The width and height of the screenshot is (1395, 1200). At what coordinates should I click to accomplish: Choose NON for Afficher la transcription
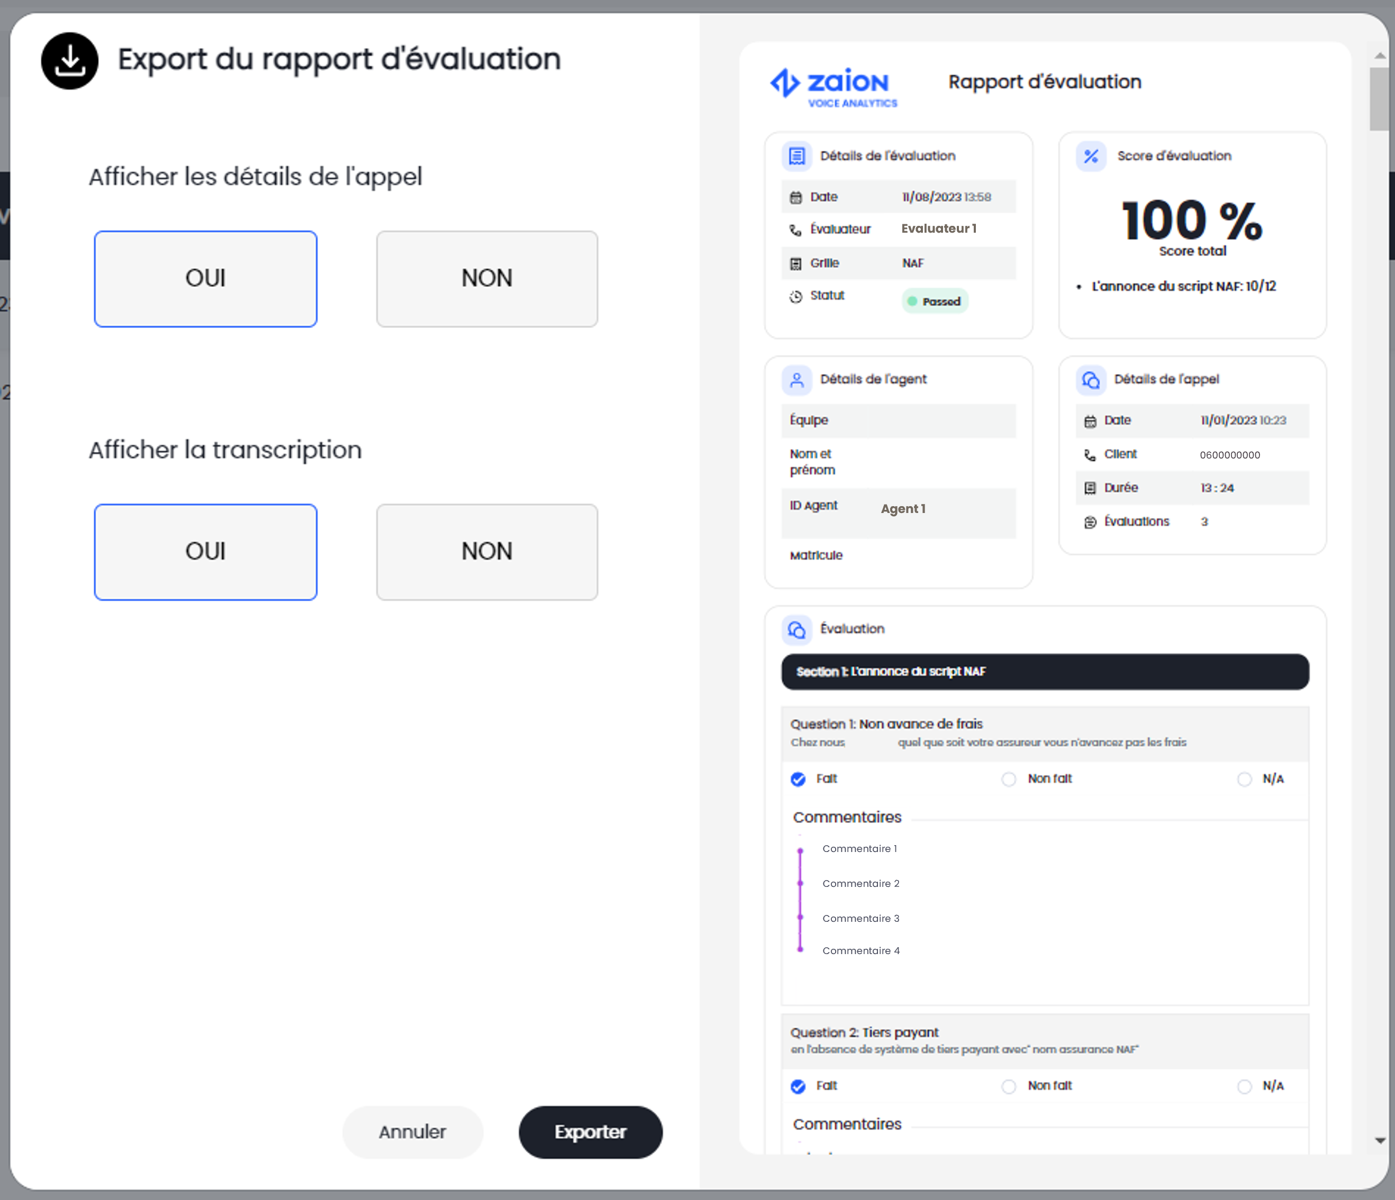tap(487, 552)
